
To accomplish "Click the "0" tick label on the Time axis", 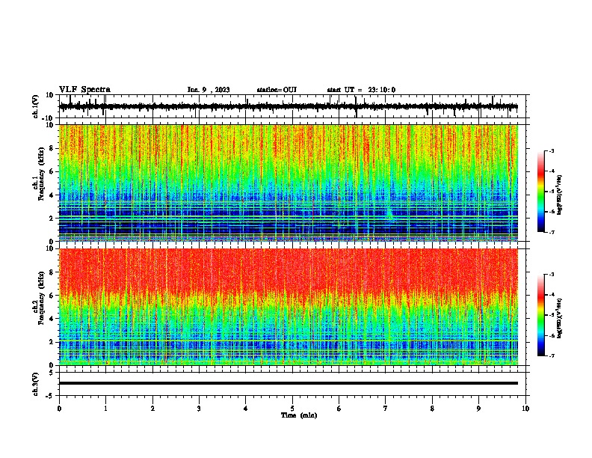I will point(59,409).
